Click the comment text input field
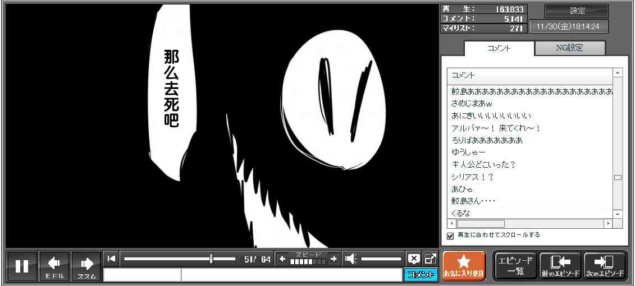 click(x=291, y=275)
